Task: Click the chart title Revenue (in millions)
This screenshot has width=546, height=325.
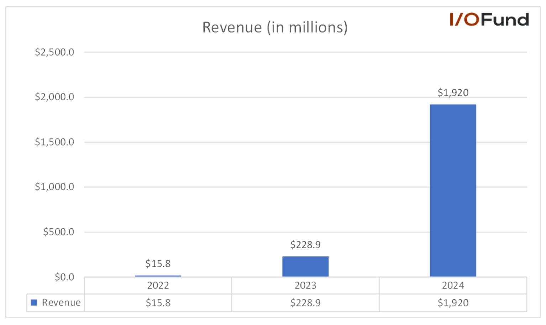Action: (x=275, y=27)
